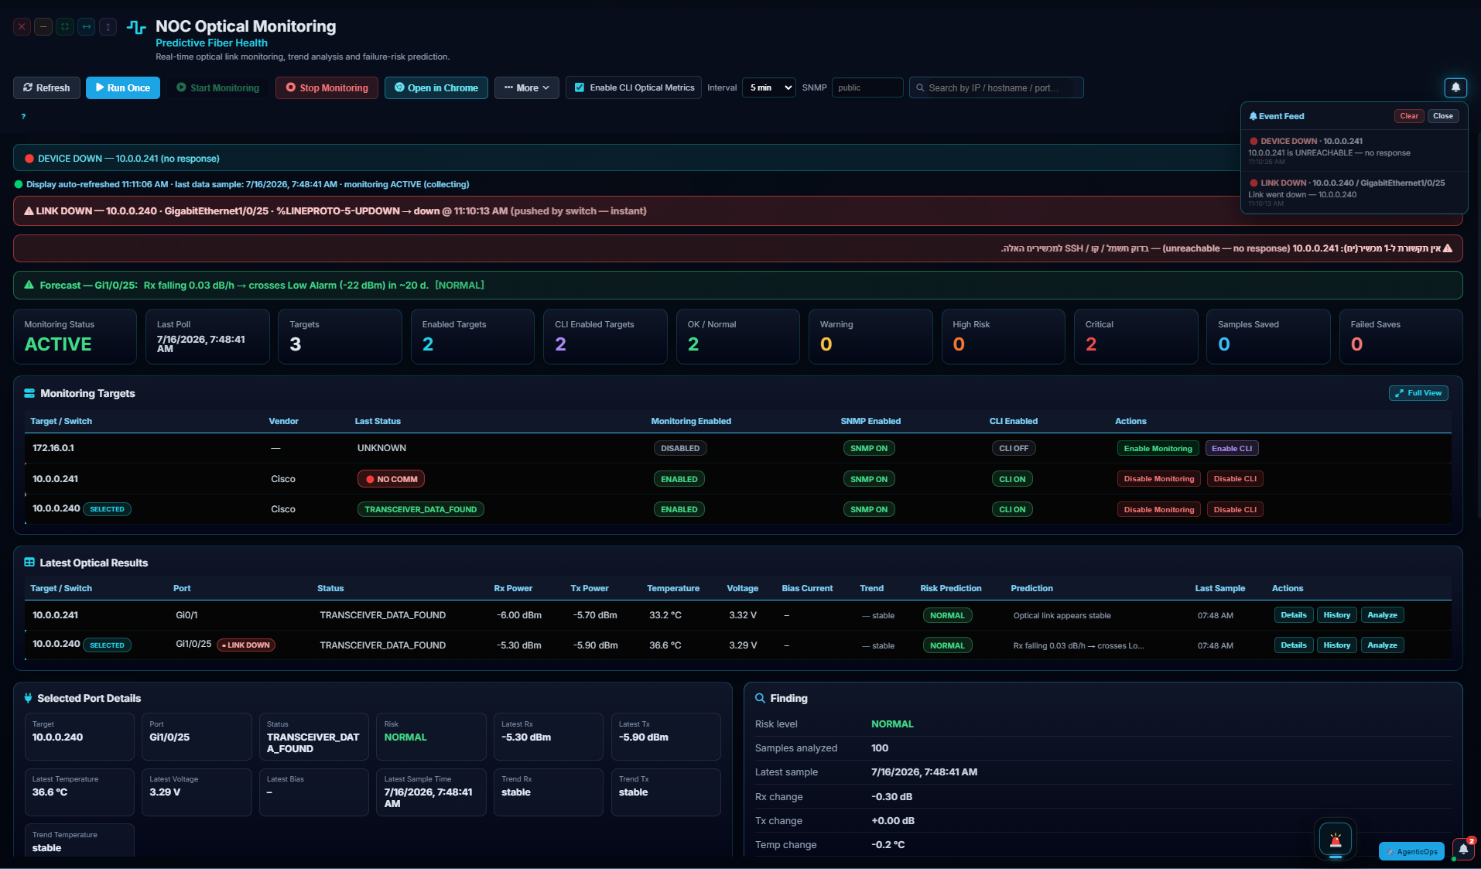
Task: Click the LINK DOWN tag beside Gi1/0/25
Action: [x=246, y=645]
